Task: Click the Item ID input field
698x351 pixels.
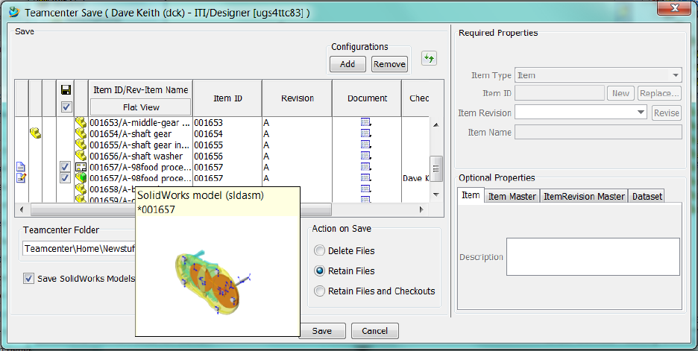Action: click(559, 93)
